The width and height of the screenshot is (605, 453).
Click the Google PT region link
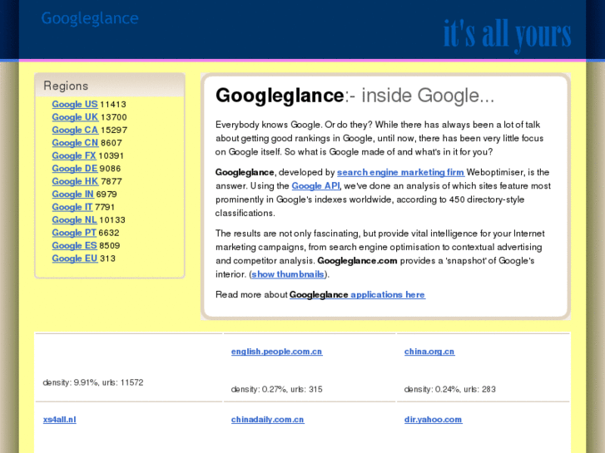(x=74, y=233)
